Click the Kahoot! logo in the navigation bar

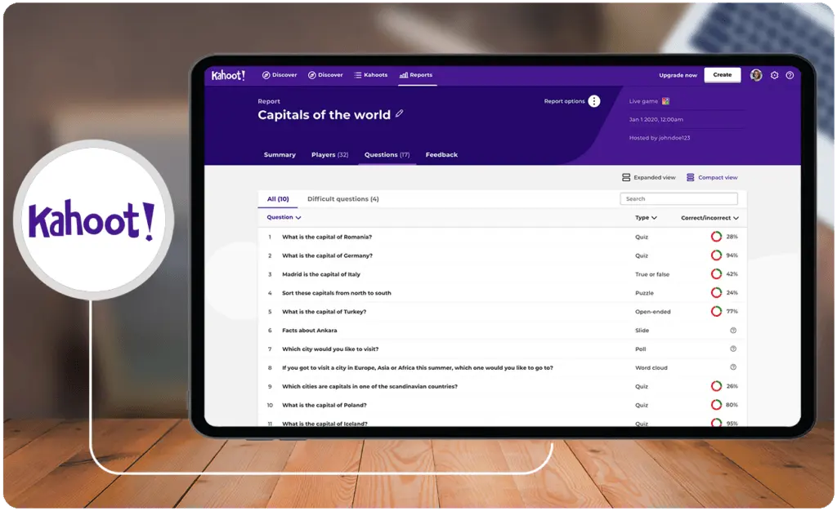click(228, 75)
